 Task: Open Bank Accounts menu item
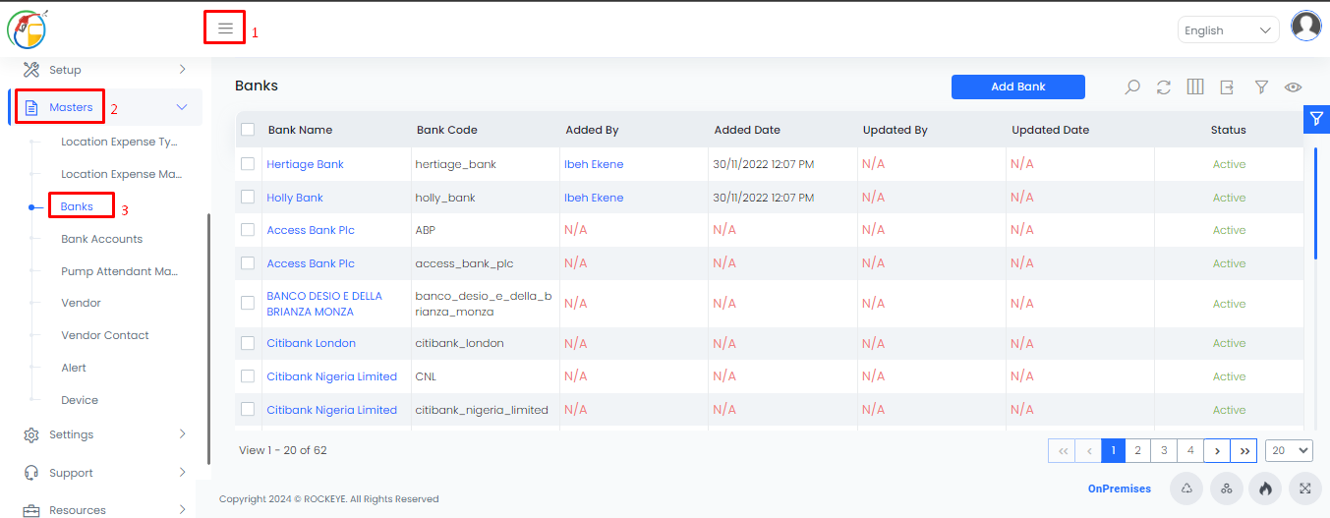pos(101,239)
